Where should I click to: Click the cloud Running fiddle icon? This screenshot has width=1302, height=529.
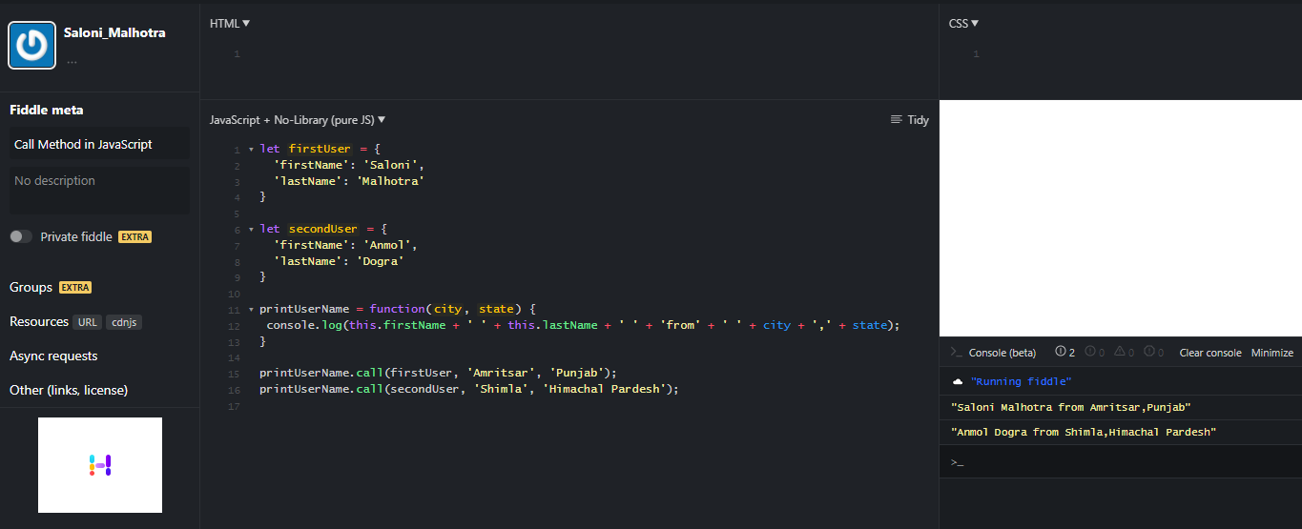(x=958, y=381)
